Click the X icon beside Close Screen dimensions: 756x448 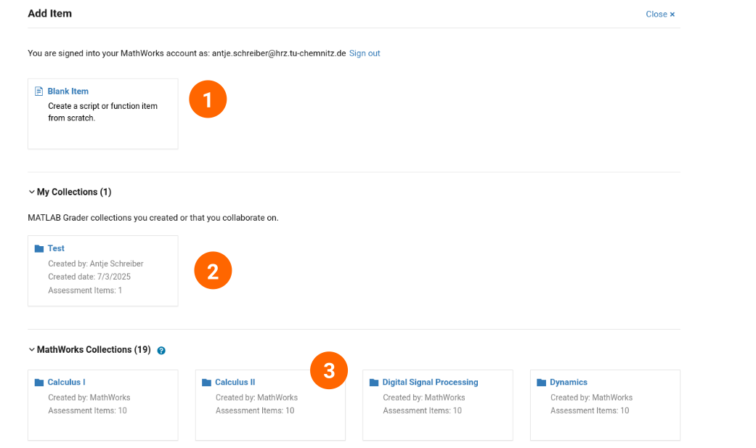pyautogui.click(x=672, y=15)
